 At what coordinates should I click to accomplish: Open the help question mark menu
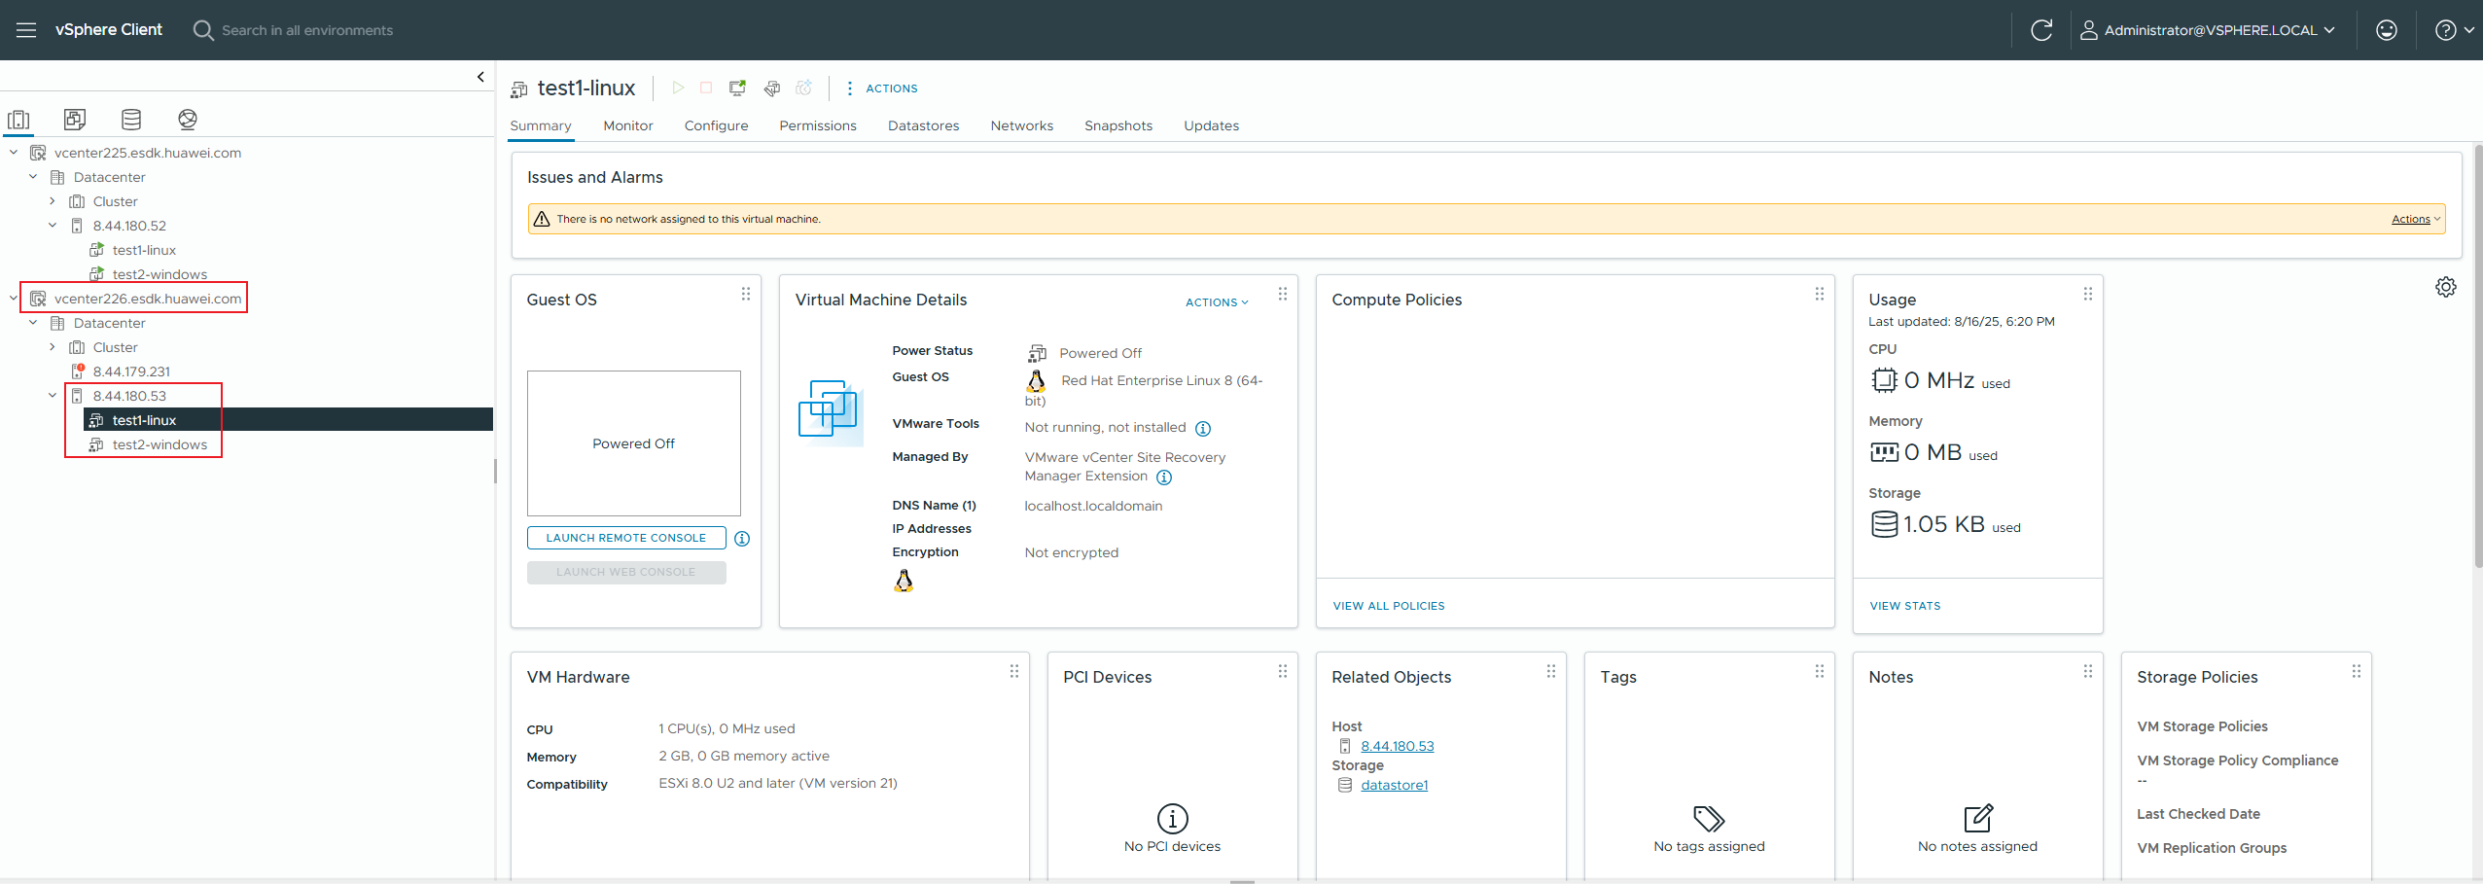coord(2454,30)
